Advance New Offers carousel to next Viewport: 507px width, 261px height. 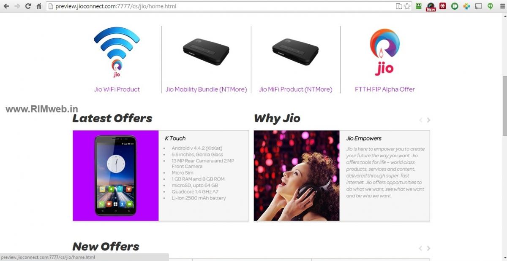tap(428, 248)
